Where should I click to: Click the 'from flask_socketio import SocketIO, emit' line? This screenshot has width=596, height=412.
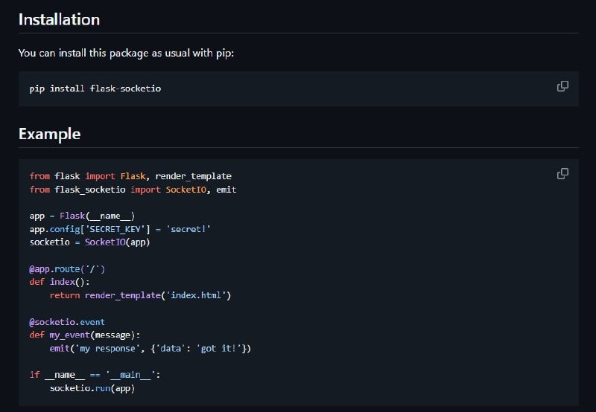tap(133, 190)
